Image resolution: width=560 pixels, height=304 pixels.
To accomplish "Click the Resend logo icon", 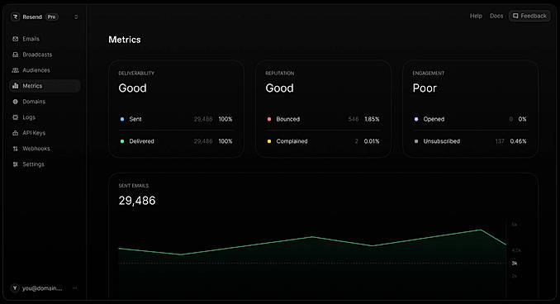I will tap(15, 17).
